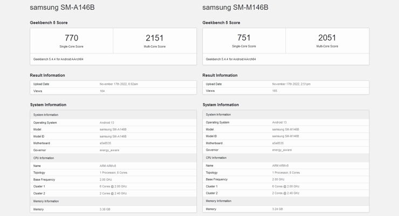Click Base Frequency 2.00 GHz for SM-A146B

(106, 180)
